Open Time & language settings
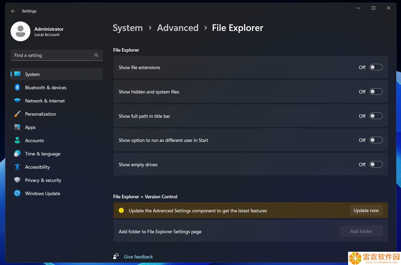Screen dimensions: 401x265 (57, 154)
